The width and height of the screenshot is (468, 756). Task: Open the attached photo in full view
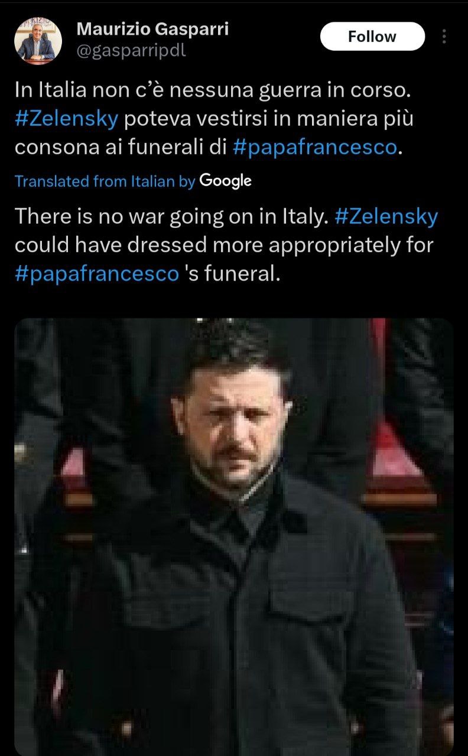tap(234, 536)
